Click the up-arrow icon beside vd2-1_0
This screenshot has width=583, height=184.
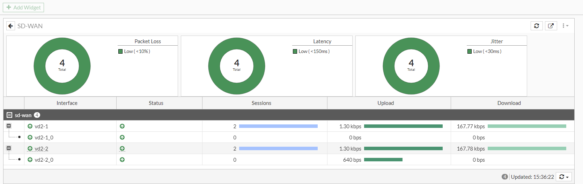[x=30, y=137]
